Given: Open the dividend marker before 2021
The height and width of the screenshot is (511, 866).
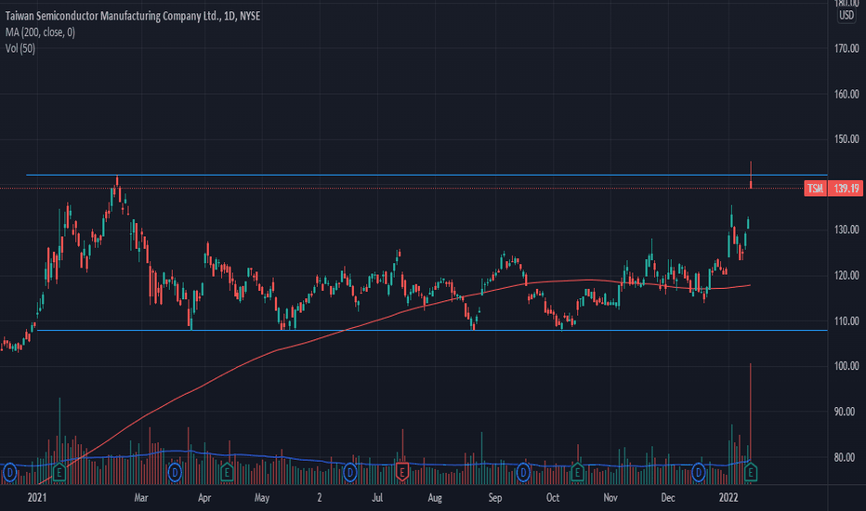Looking at the screenshot, I should 9,473.
